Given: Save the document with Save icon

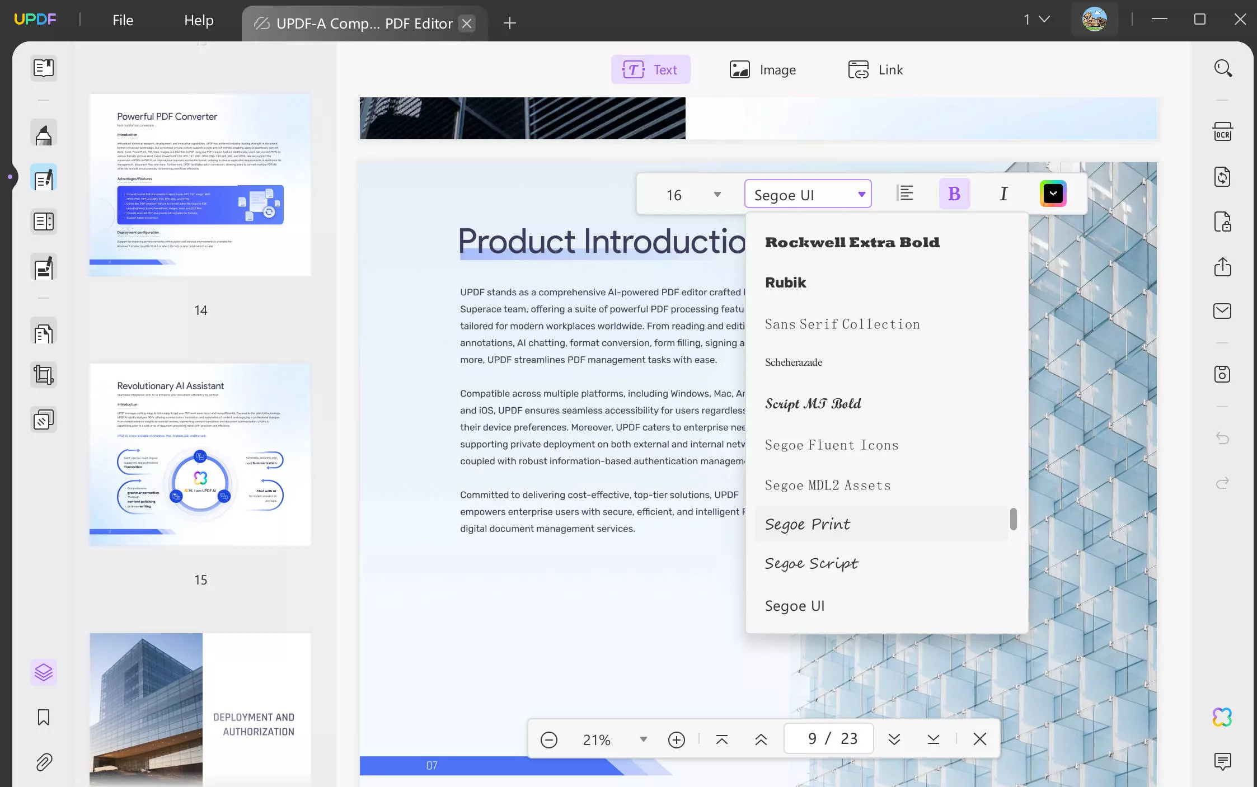Looking at the screenshot, I should 1223,374.
